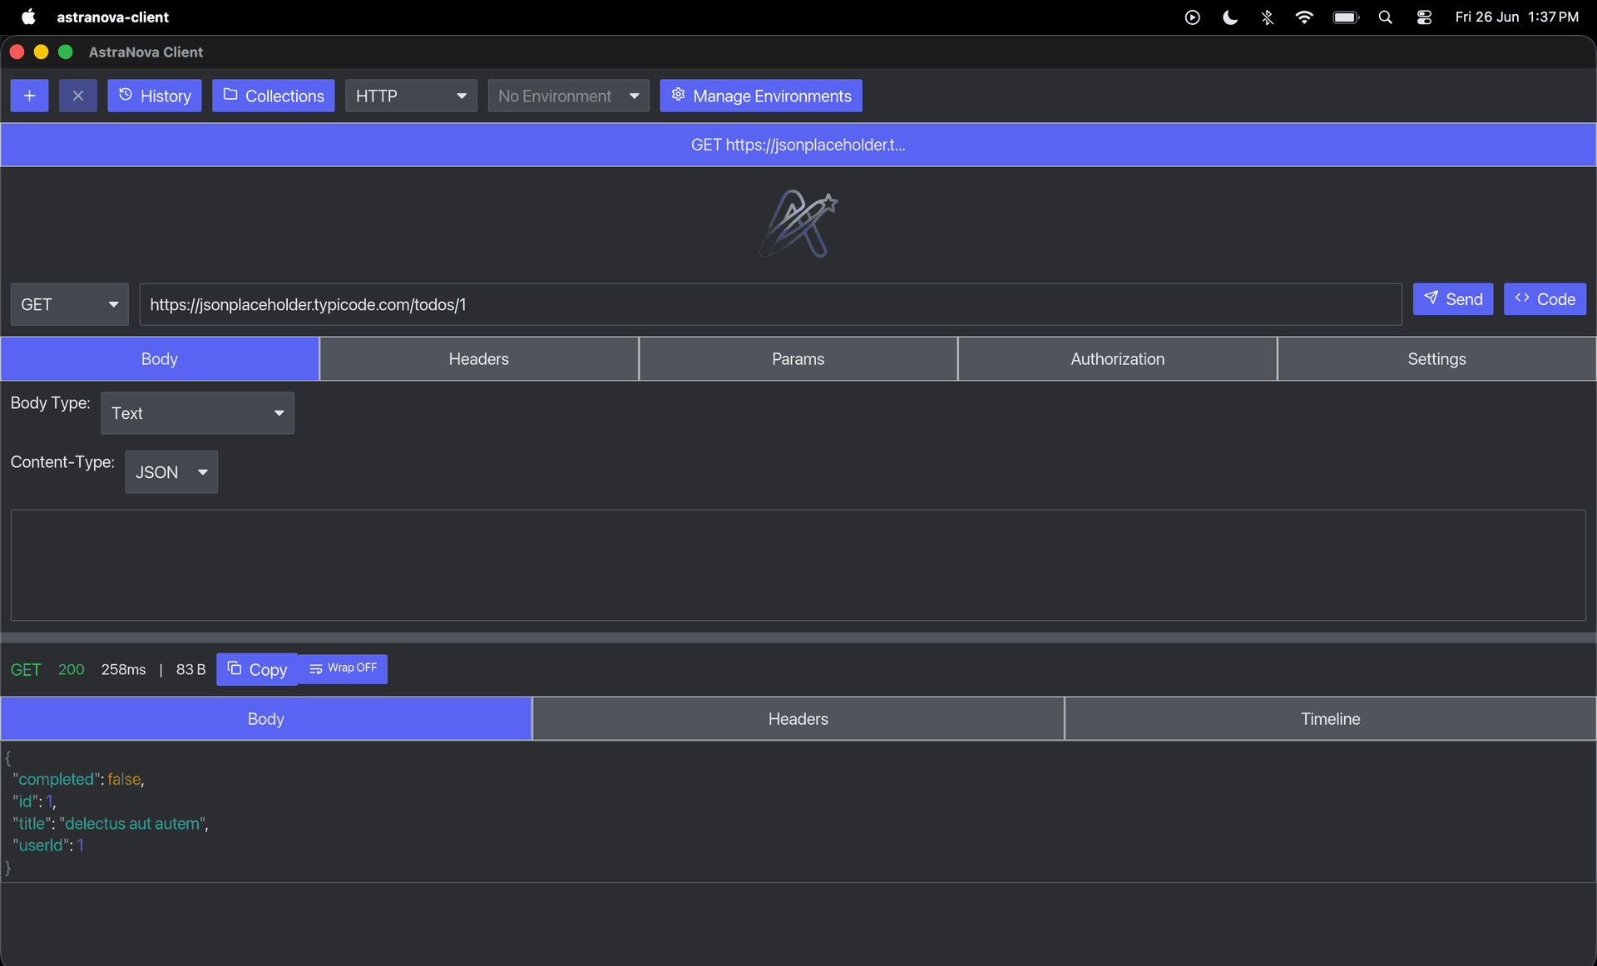Send the request
This screenshot has width=1597, height=966.
pos(1453,299)
